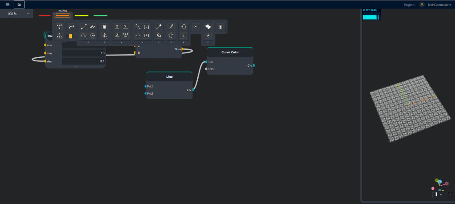Toggle the viewport split layout button
Screen dimensions: 455x204
(x=435, y=194)
